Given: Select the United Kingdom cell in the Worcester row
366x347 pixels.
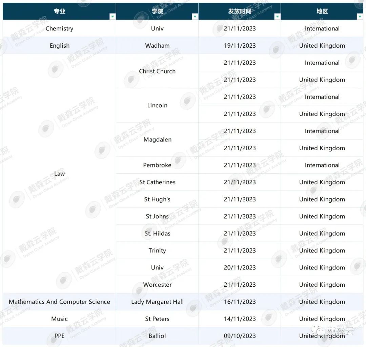Looking at the screenshot, I should (322, 284).
